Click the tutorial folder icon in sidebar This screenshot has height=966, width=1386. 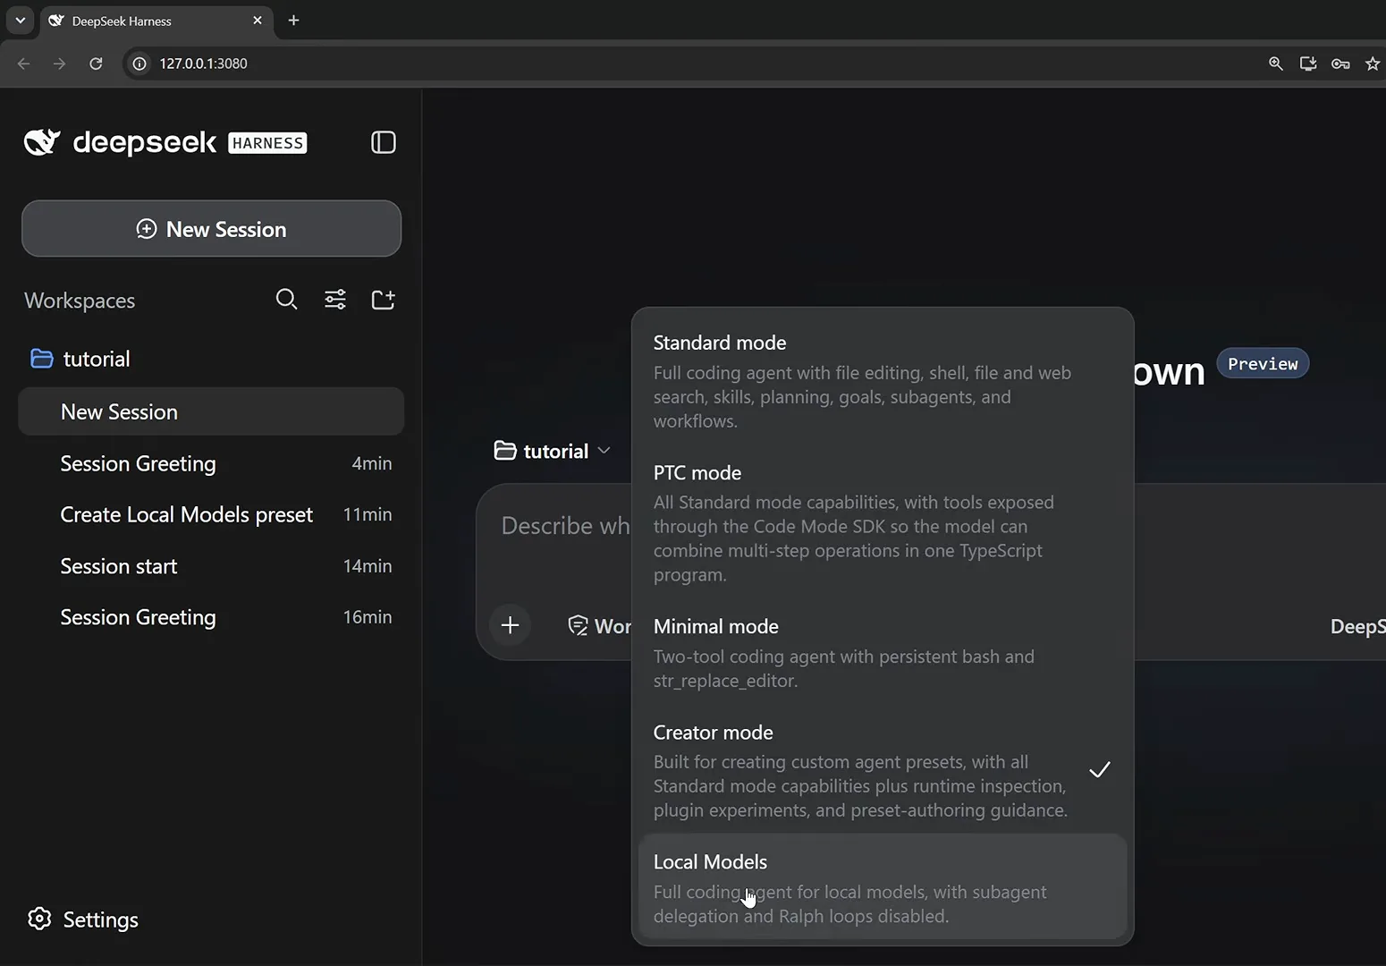click(42, 359)
